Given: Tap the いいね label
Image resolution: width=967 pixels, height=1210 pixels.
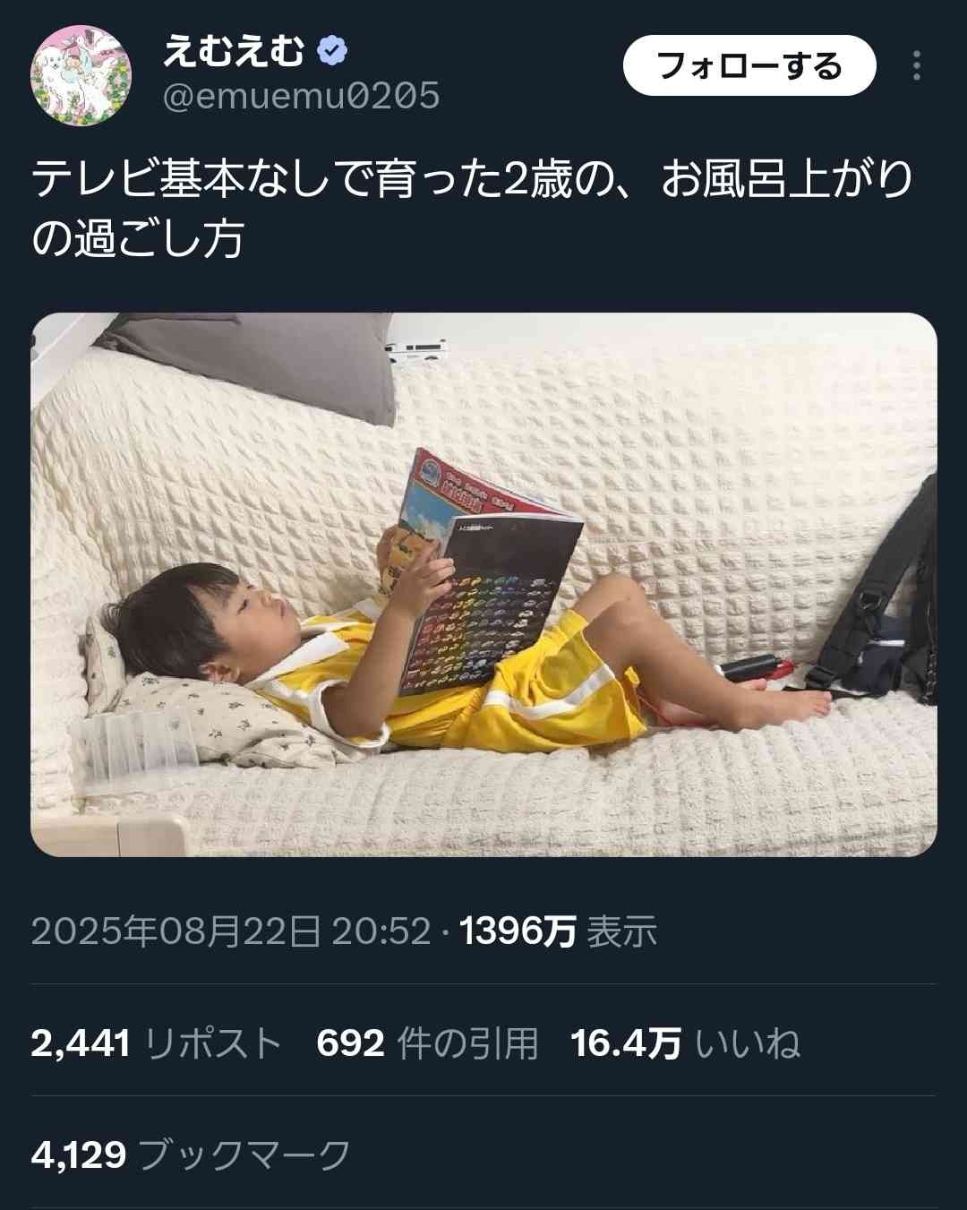Looking at the screenshot, I should pyautogui.click(x=748, y=1043).
